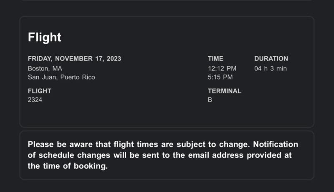Click the word Notification in the notice
The image size is (334, 192).
276,145
